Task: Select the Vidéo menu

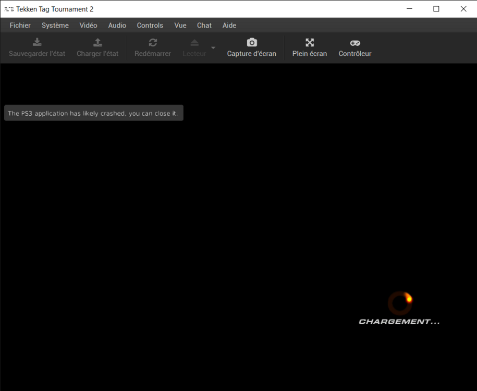Action: tap(88, 25)
